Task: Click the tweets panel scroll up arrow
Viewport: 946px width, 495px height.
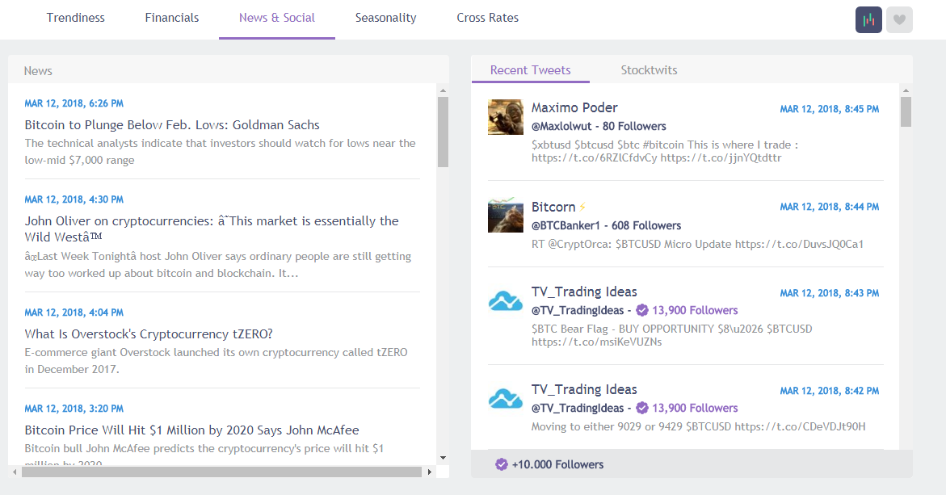Action: [906, 90]
